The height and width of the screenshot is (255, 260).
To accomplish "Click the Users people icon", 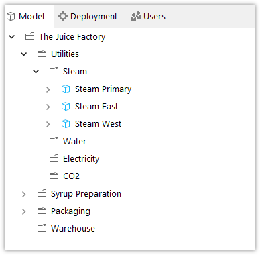I will pos(136,16).
